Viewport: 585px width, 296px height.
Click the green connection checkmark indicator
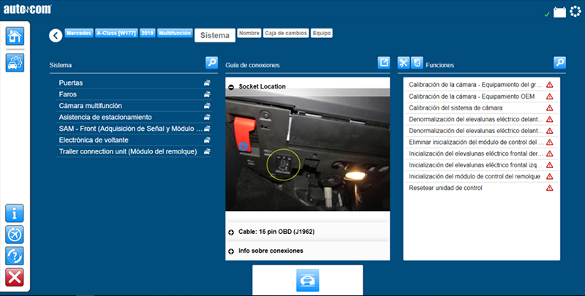point(547,14)
